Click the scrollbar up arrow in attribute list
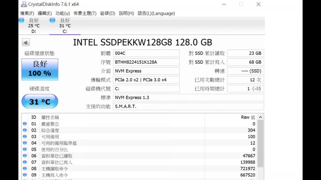 (260, 117)
